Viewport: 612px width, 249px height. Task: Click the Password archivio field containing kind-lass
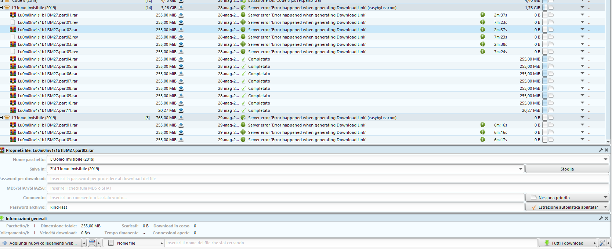[286, 207]
